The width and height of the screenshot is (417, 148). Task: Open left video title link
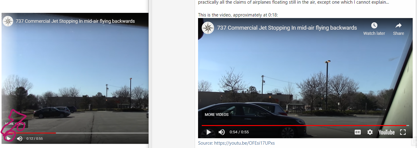[75, 21]
